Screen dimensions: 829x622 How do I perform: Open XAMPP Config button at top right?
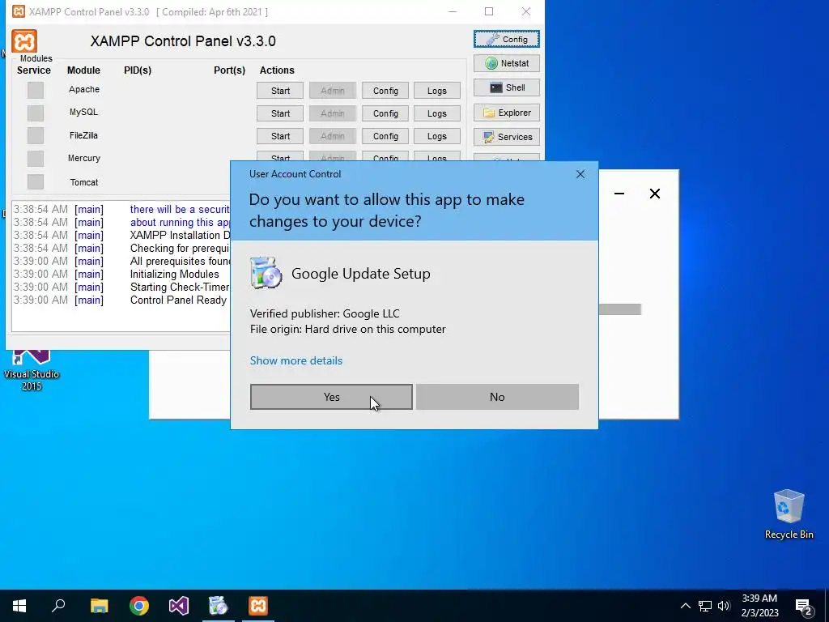click(507, 39)
